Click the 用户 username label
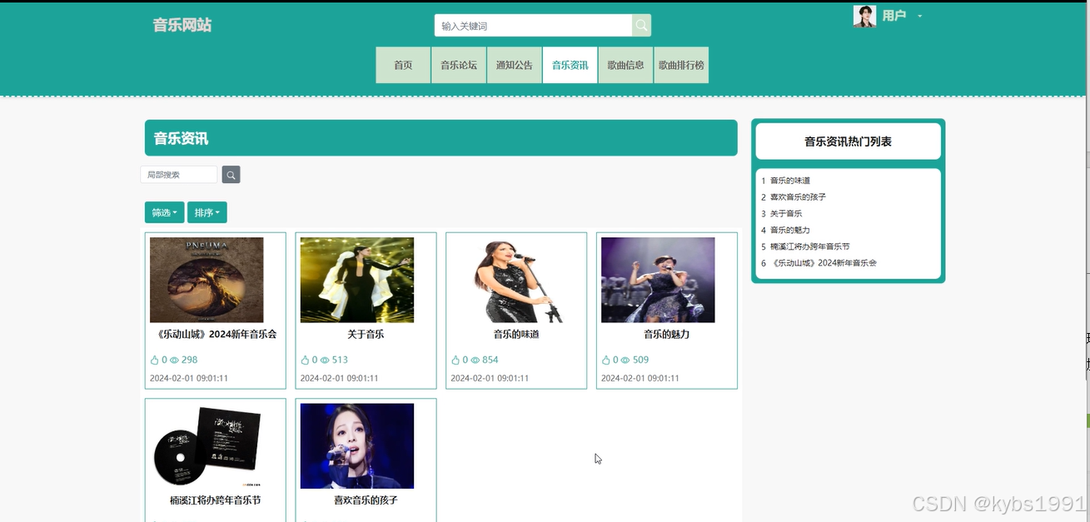 pos(894,16)
